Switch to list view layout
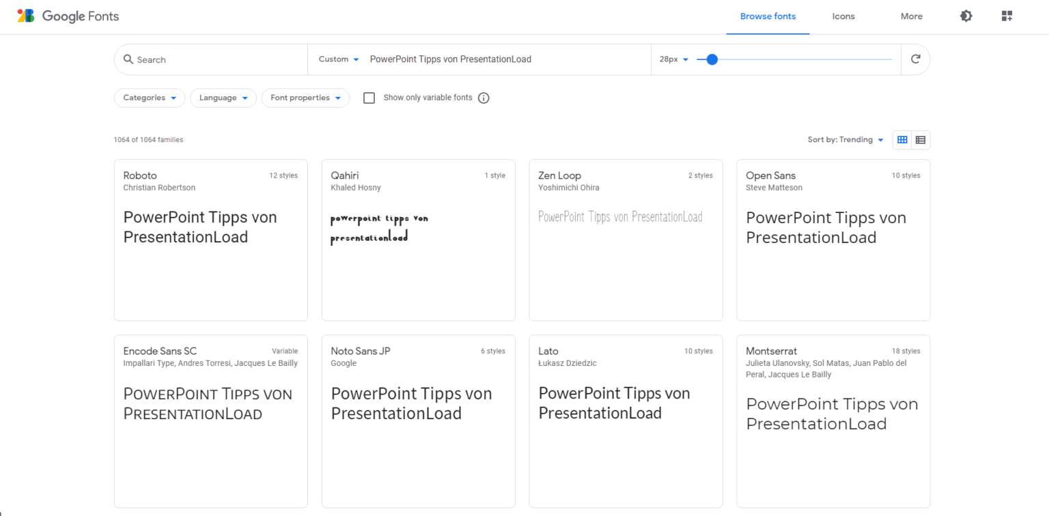This screenshot has height=516, width=1049. click(x=920, y=139)
